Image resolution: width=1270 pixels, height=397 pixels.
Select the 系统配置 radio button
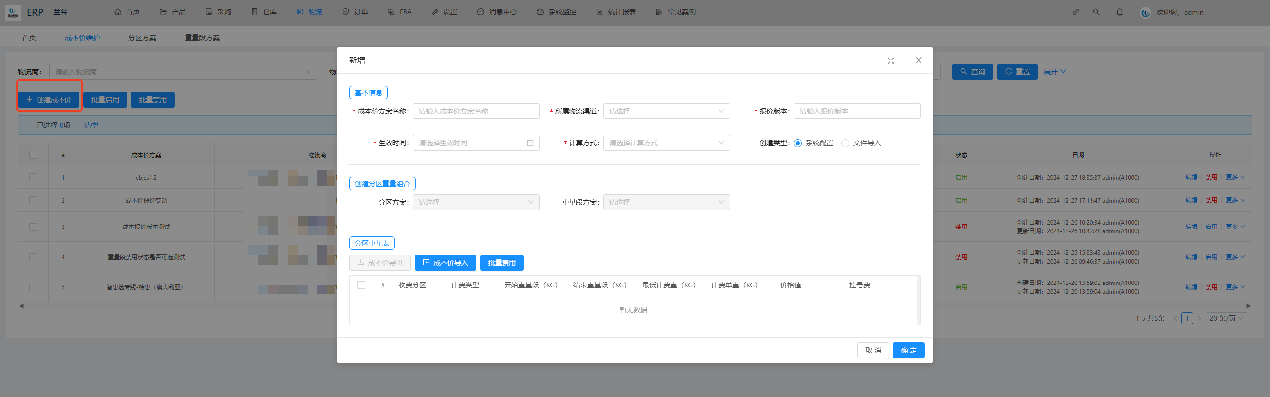tap(798, 143)
